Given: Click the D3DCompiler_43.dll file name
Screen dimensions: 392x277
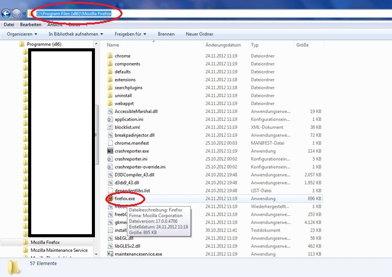Looking at the screenshot, I should [x=134, y=175].
